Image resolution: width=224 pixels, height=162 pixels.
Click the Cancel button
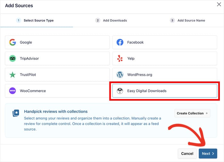(x=187, y=154)
